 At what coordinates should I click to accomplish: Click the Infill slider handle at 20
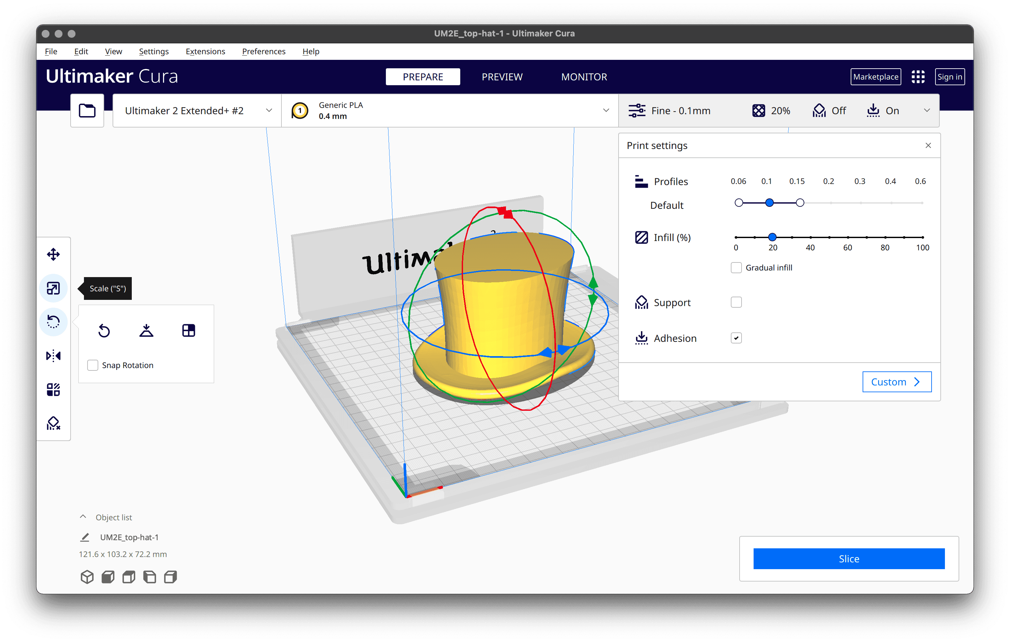pos(772,237)
